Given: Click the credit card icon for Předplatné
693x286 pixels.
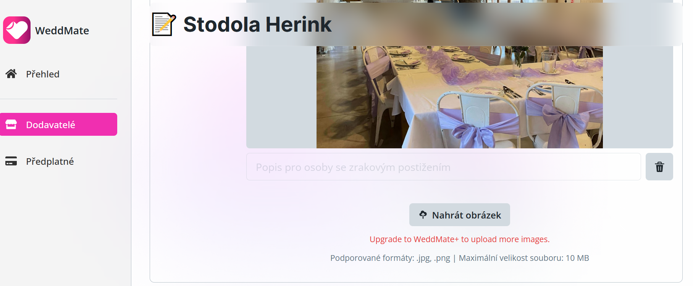Looking at the screenshot, I should click(x=11, y=161).
